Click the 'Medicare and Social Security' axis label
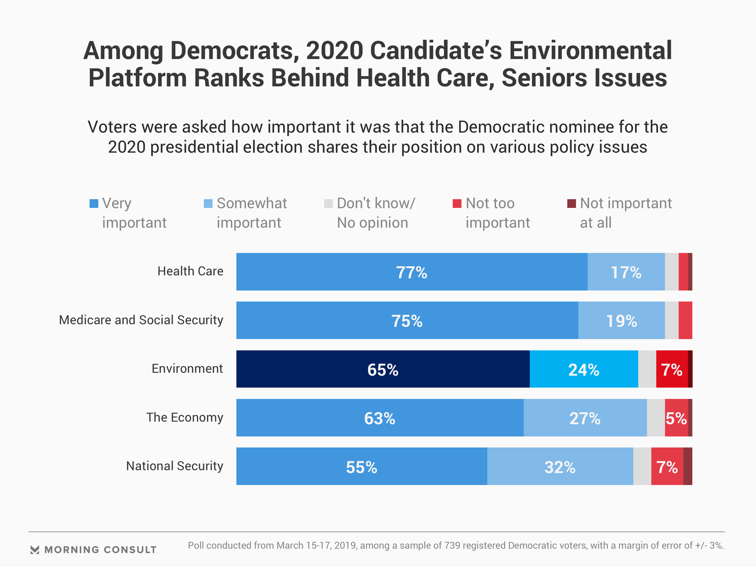 141,320
